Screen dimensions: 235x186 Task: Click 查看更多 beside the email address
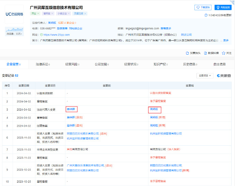pyautogui.click(x=166, y=28)
